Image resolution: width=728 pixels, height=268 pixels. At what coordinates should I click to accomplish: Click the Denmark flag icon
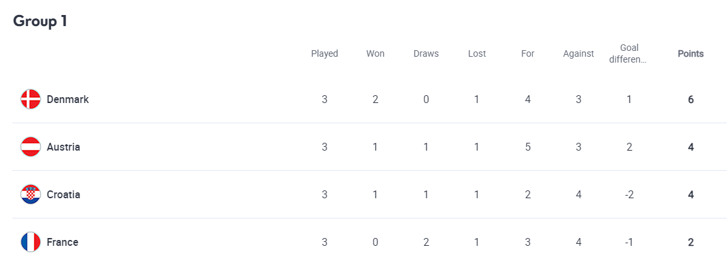[x=31, y=99]
